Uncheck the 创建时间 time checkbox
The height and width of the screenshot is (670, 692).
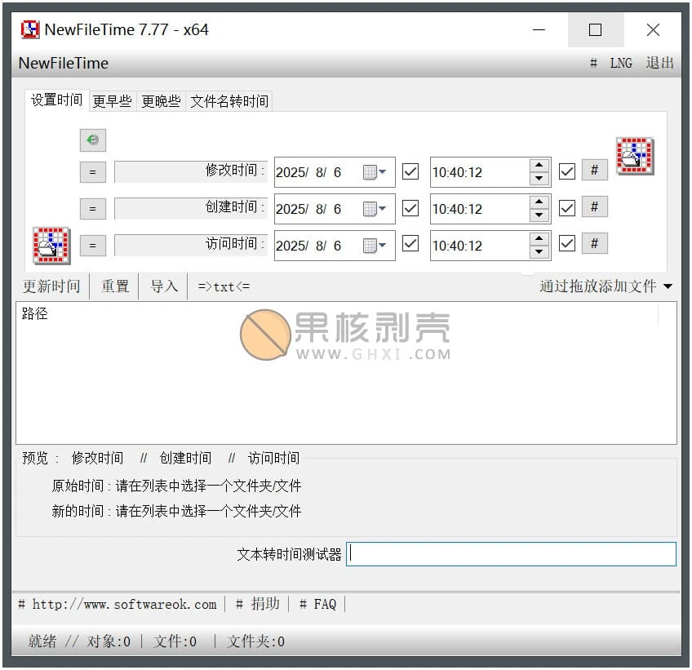[x=567, y=208]
